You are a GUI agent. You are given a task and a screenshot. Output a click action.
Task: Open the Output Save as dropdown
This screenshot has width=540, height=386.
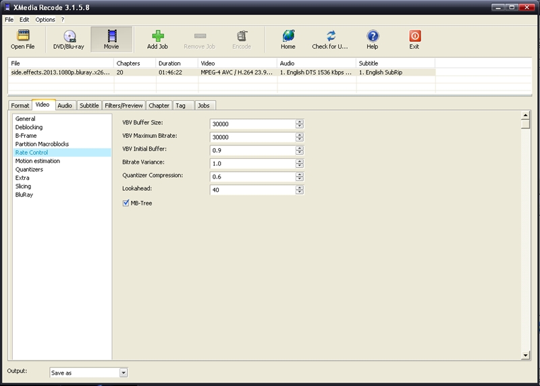tap(124, 372)
